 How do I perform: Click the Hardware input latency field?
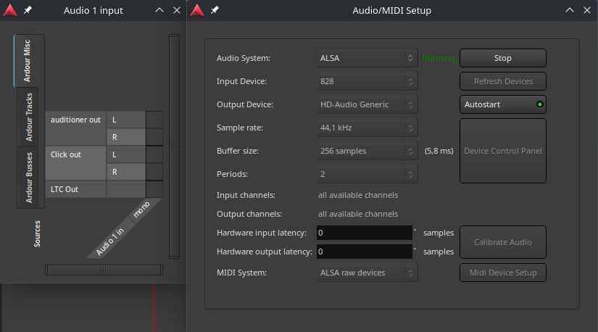[364, 233]
